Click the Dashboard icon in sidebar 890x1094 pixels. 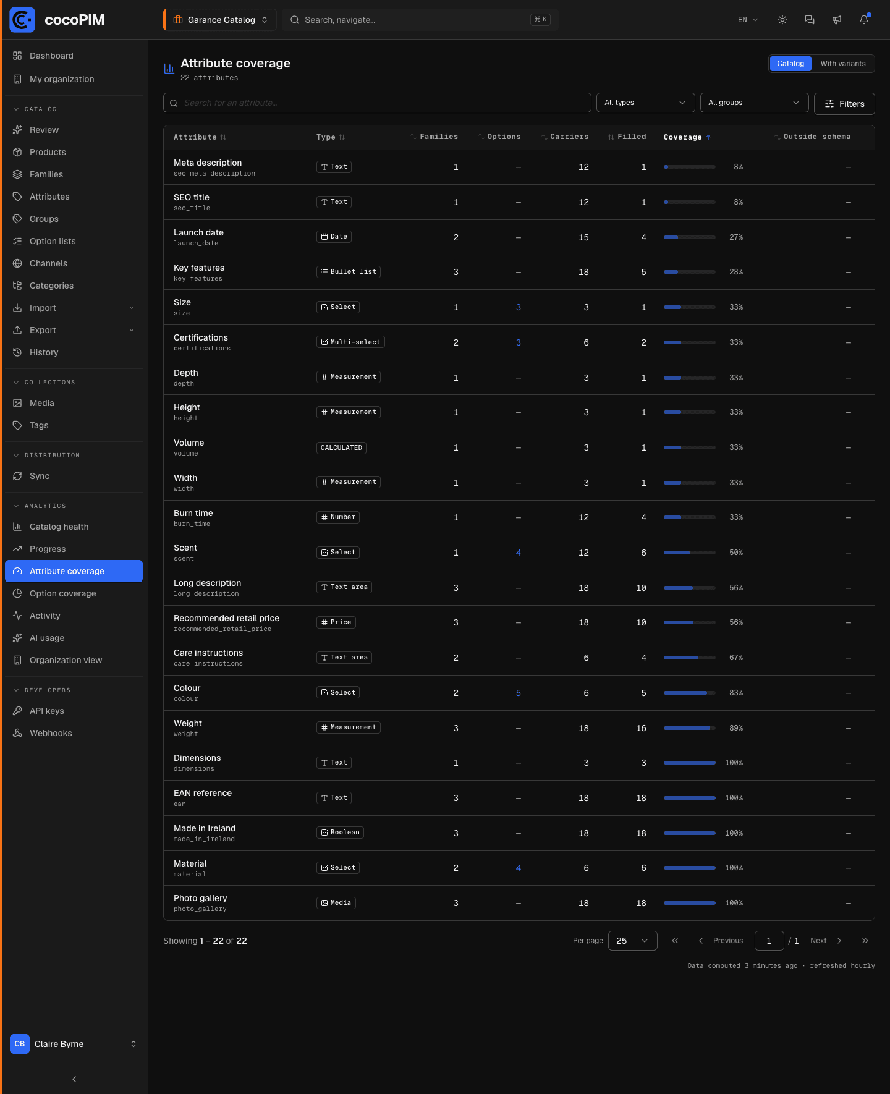point(17,56)
